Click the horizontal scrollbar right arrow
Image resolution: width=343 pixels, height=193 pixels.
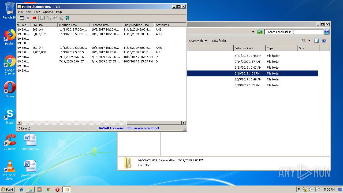(x=184, y=123)
